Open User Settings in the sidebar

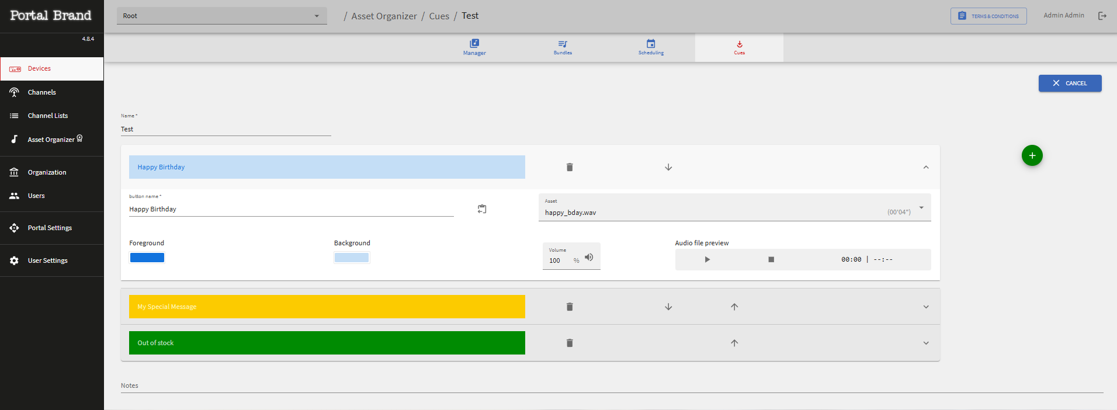52,260
